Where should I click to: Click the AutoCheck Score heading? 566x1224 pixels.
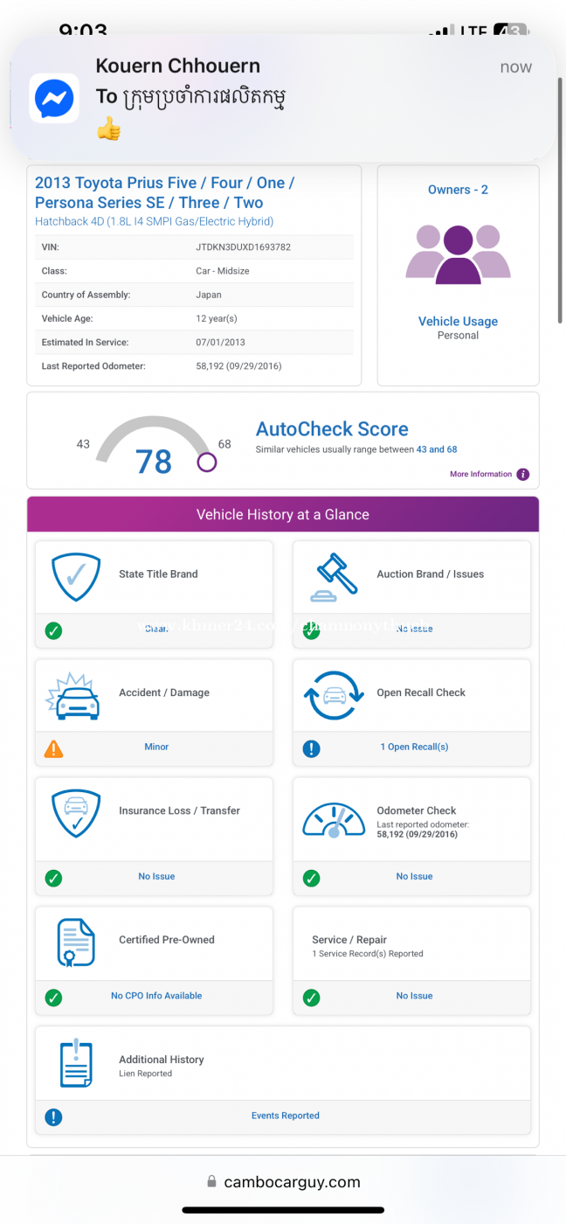[x=332, y=428]
